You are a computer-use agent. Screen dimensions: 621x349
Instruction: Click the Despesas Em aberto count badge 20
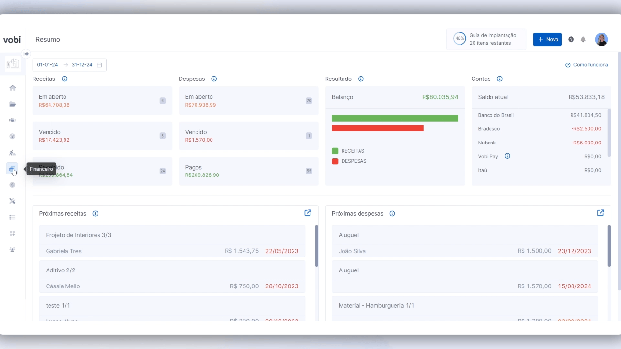tap(309, 101)
